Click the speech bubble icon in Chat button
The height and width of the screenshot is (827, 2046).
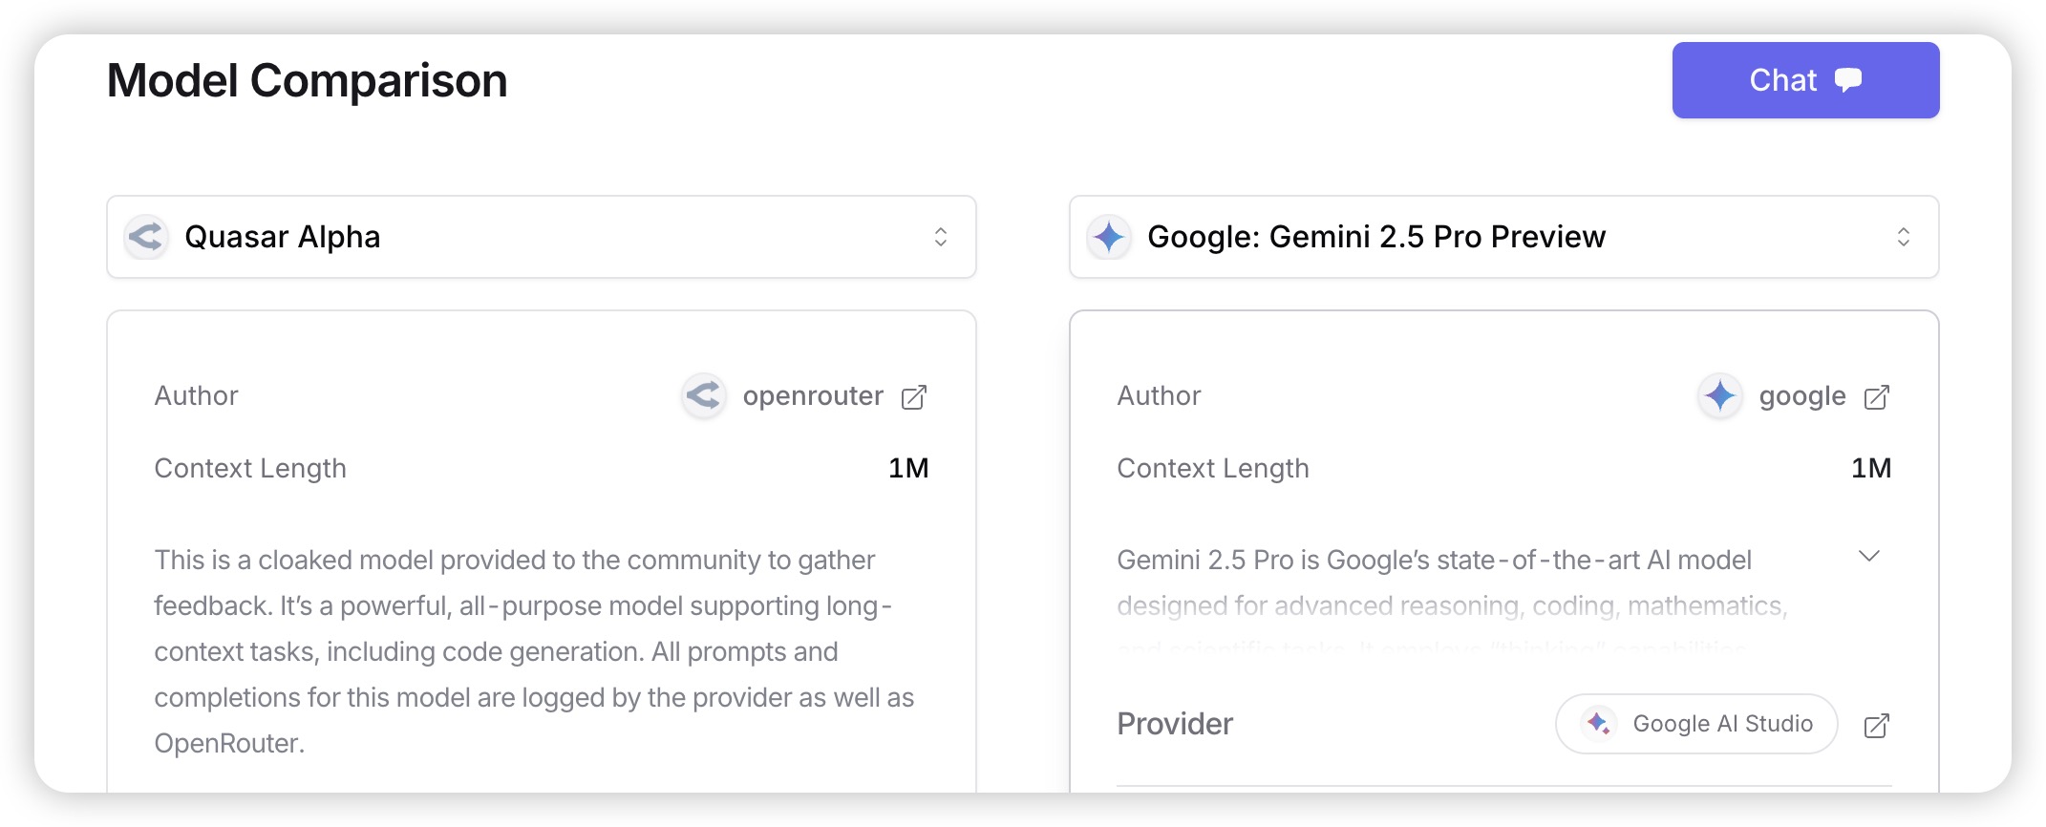coord(1848,80)
